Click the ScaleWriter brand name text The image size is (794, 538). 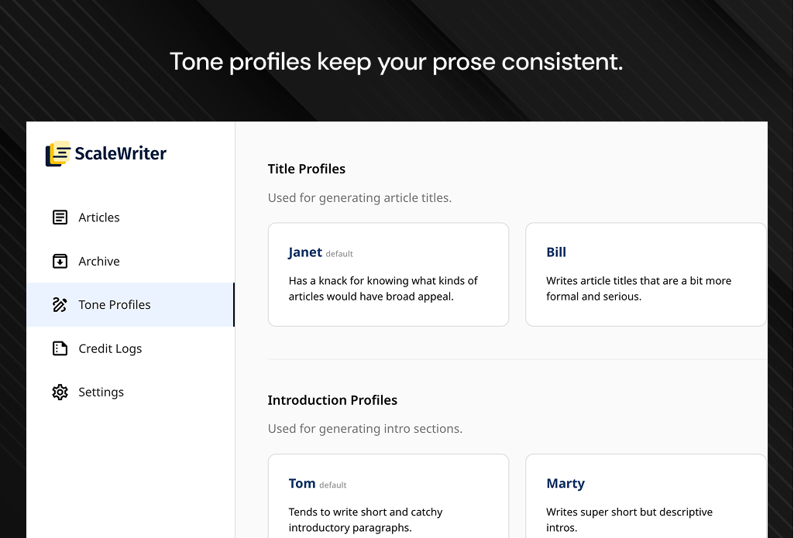pos(120,153)
